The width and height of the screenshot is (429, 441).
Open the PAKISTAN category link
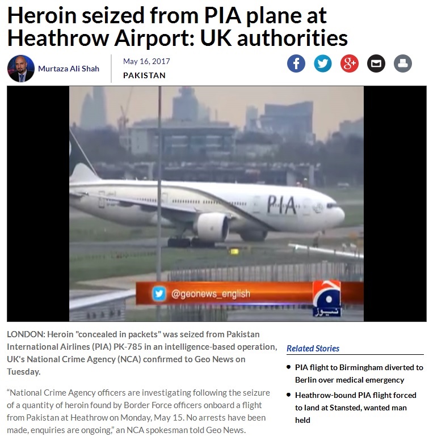click(x=144, y=75)
